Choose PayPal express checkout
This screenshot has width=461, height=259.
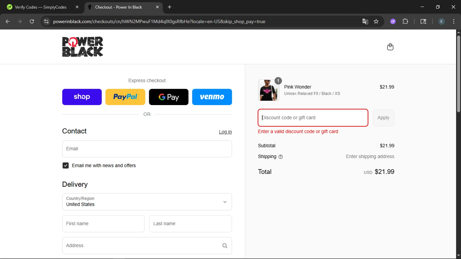[125, 97]
